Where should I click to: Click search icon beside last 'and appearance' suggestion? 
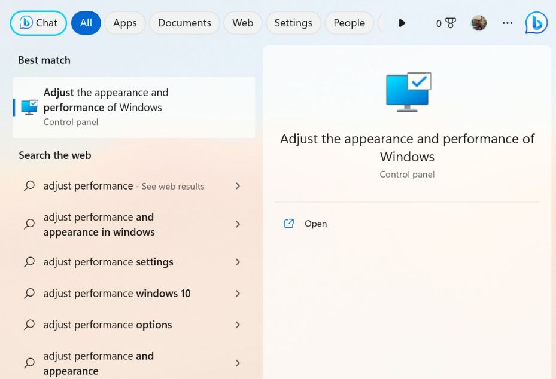pos(29,363)
